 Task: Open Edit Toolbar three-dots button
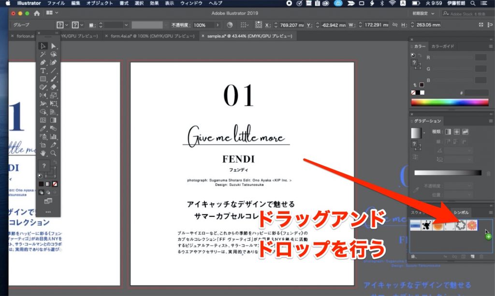coord(48,212)
